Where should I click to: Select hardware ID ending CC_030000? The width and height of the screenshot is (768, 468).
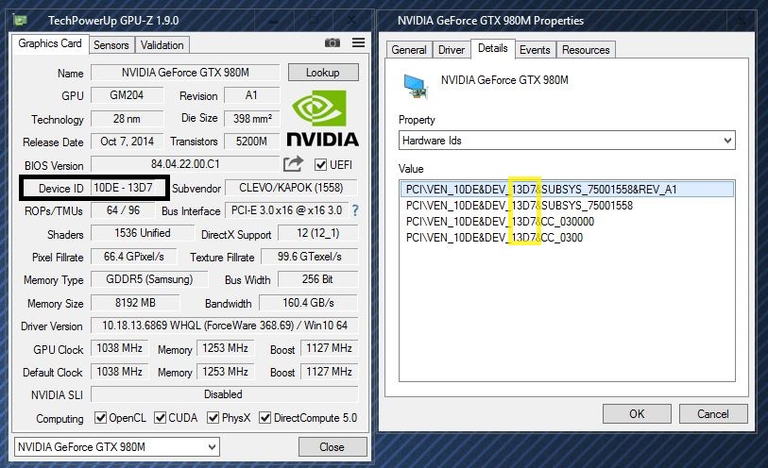tap(500, 222)
